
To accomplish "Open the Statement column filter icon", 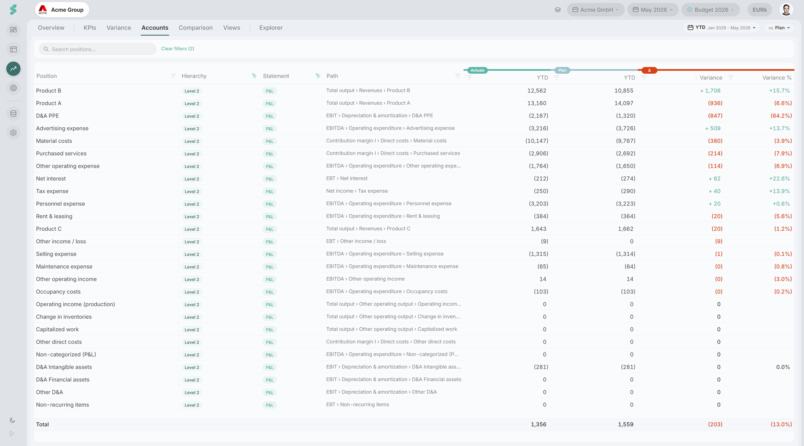I will point(317,76).
